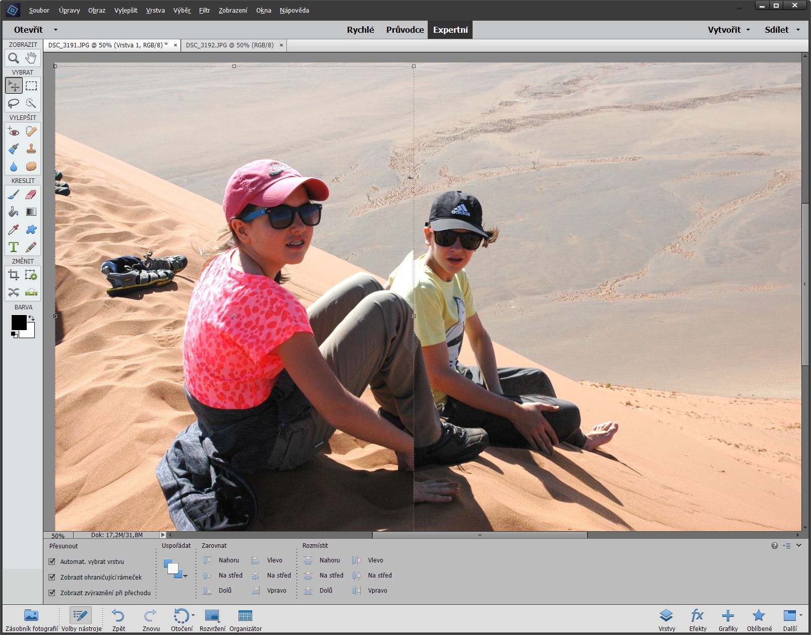Uncheck Zobrazit ohraničující rámeček option
The width and height of the screenshot is (811, 635).
pyautogui.click(x=52, y=577)
